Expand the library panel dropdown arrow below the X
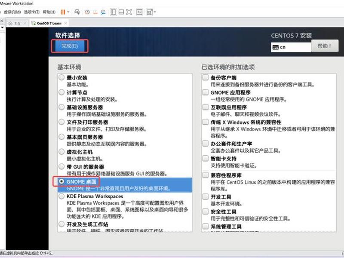344x258 pixels. [2, 28]
